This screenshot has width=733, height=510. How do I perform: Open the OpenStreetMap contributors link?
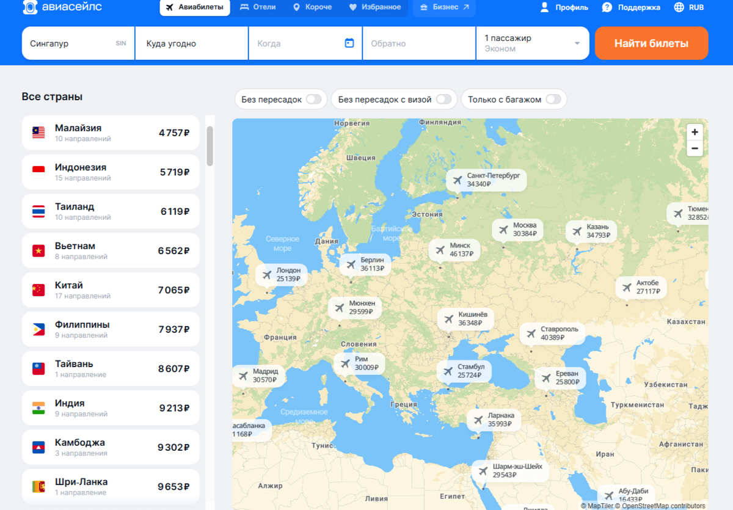[660, 506]
